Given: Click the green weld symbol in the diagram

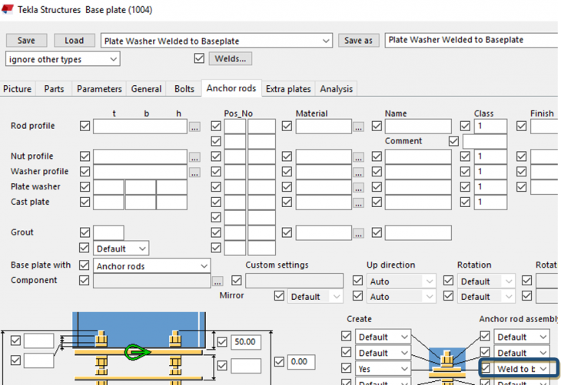Looking at the screenshot, I should 138,353.
